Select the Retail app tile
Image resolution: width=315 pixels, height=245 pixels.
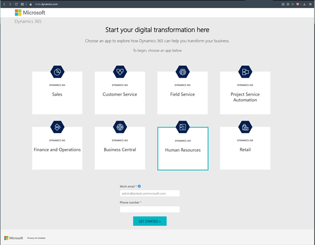[x=245, y=149]
